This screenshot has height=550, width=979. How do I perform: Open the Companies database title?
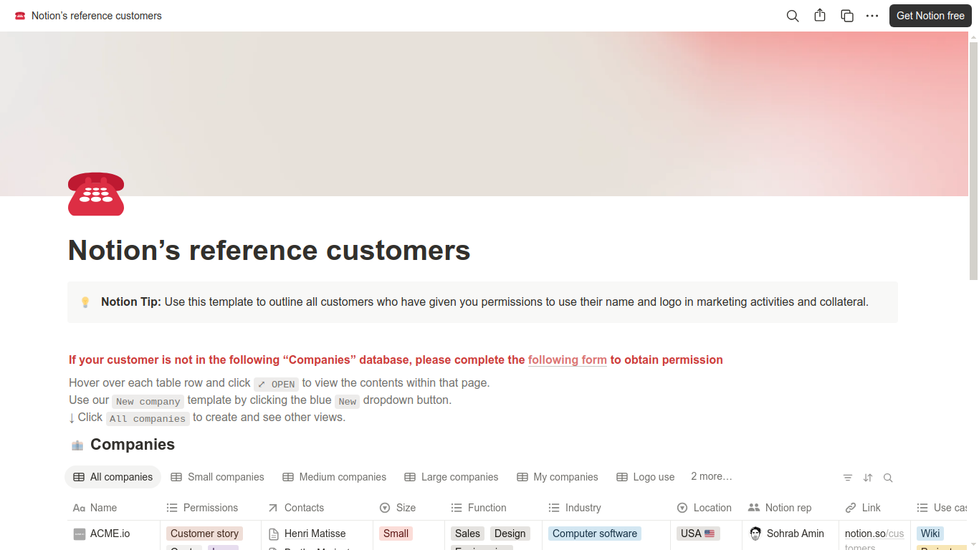pos(133,445)
